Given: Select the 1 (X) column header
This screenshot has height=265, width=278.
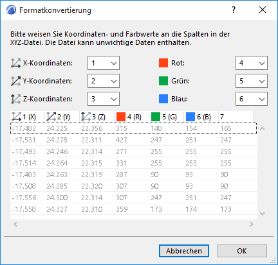Looking at the screenshot, I should point(28,117).
